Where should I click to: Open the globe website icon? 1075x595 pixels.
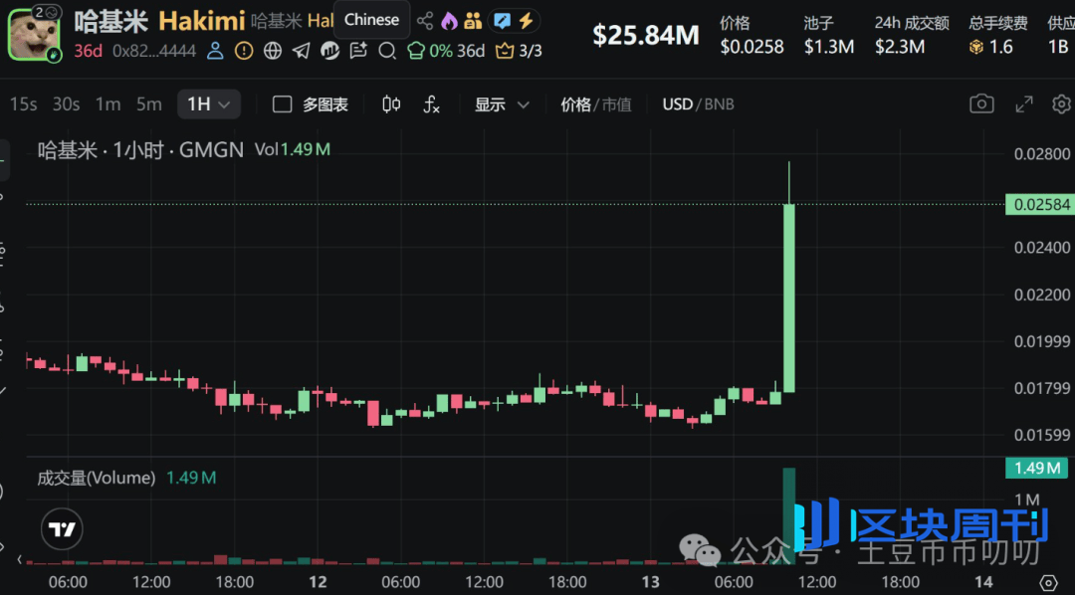pos(273,51)
